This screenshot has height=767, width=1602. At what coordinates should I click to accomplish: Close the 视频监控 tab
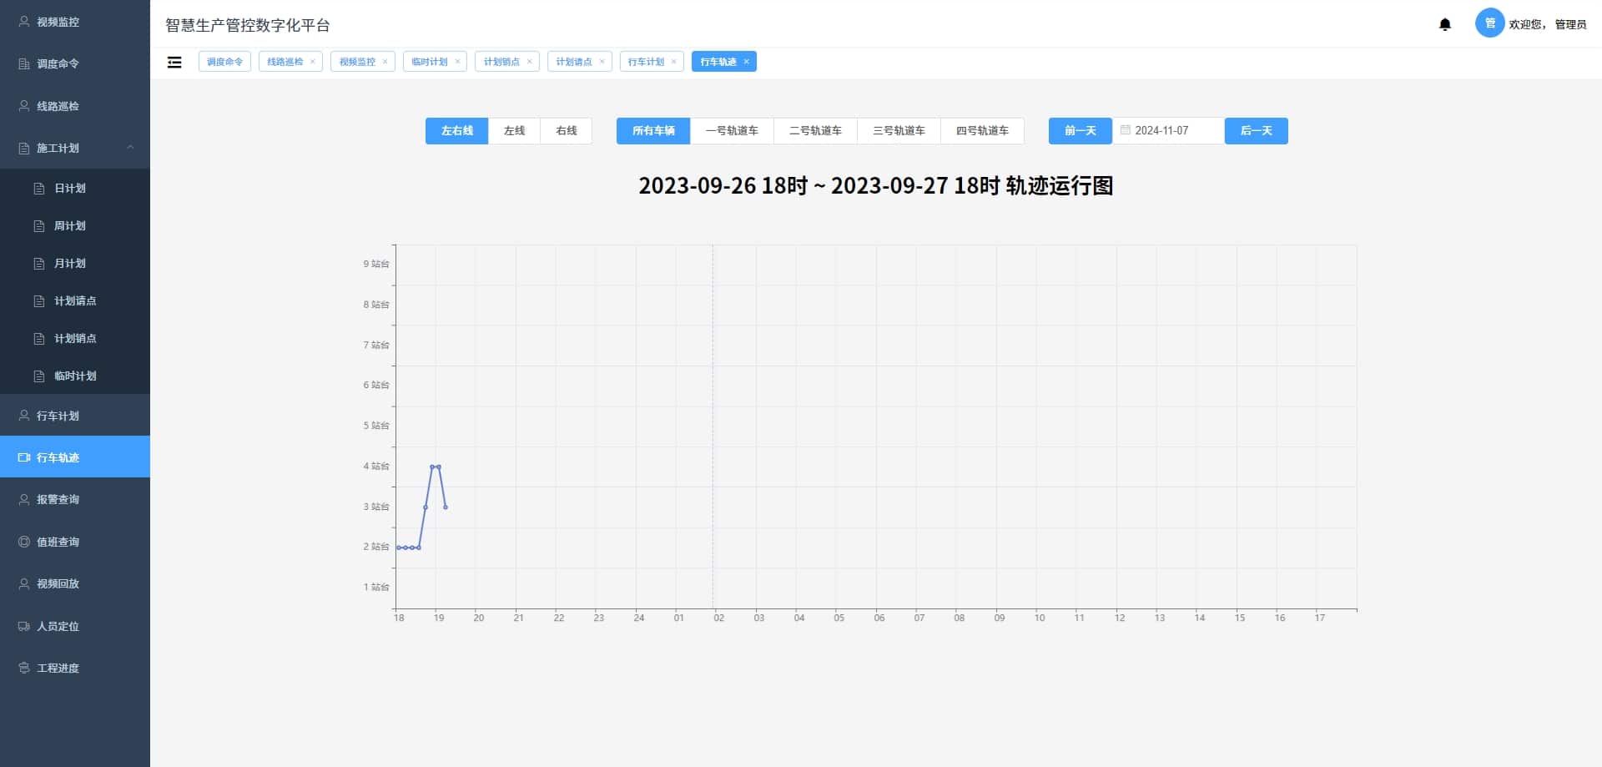[x=385, y=62]
